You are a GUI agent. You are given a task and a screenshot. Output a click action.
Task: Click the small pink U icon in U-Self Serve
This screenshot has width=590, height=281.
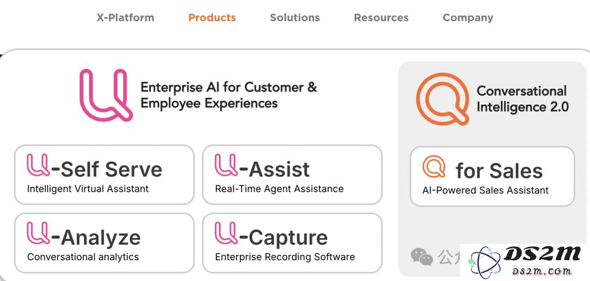(x=38, y=165)
